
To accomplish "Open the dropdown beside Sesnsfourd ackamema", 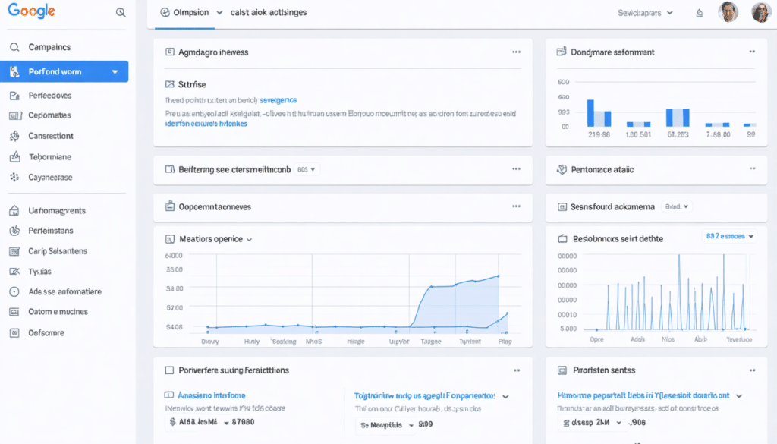I will pyautogui.click(x=677, y=206).
